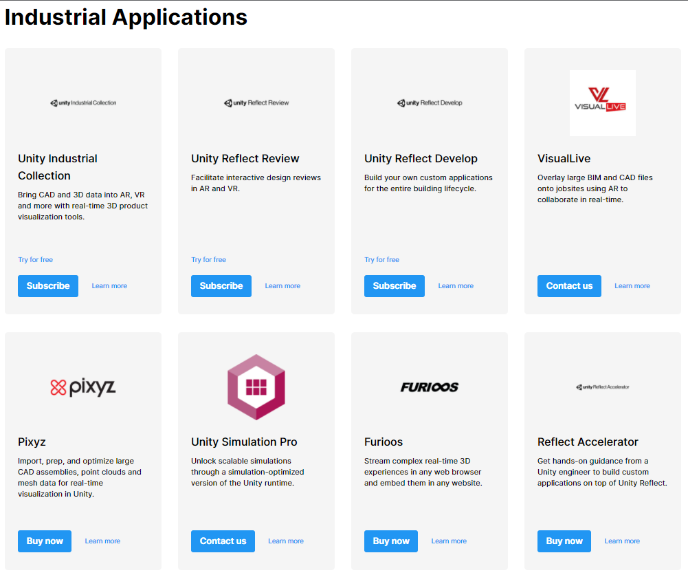Contact us about Unity Simulation Pro
This screenshot has width=688, height=575.
click(223, 541)
